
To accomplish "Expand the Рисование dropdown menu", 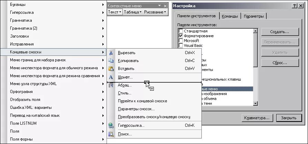I will pyautogui.click(x=155, y=12).
